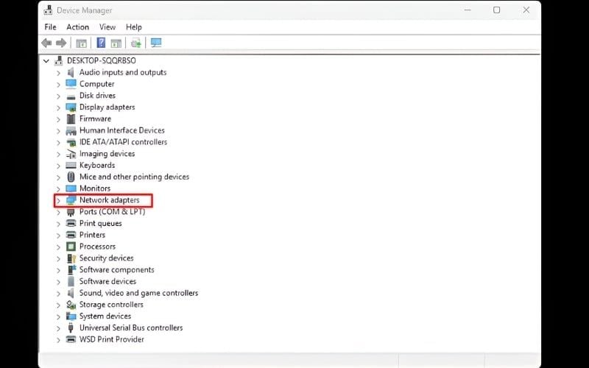
Task: Open the View menu
Action: [x=107, y=27]
